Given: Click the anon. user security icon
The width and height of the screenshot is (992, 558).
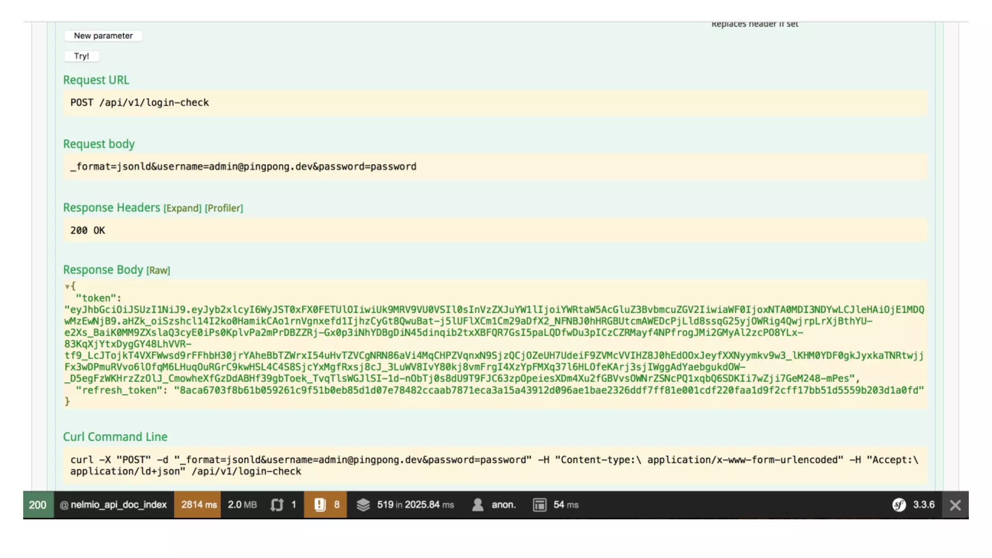Looking at the screenshot, I should (478, 505).
